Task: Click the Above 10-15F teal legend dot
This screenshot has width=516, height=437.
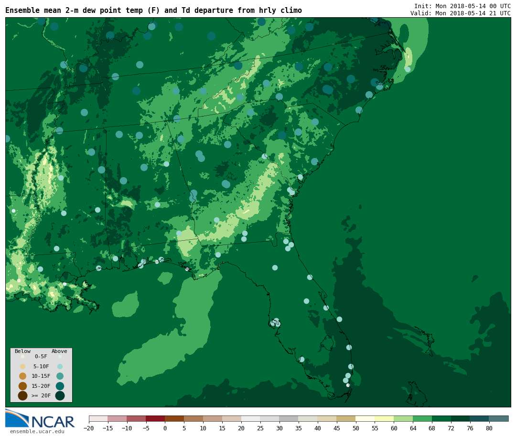Action: [x=60, y=376]
